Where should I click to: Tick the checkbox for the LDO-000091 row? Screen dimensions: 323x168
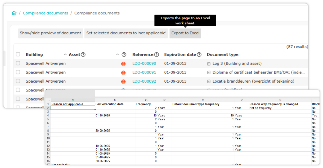pos(18,72)
